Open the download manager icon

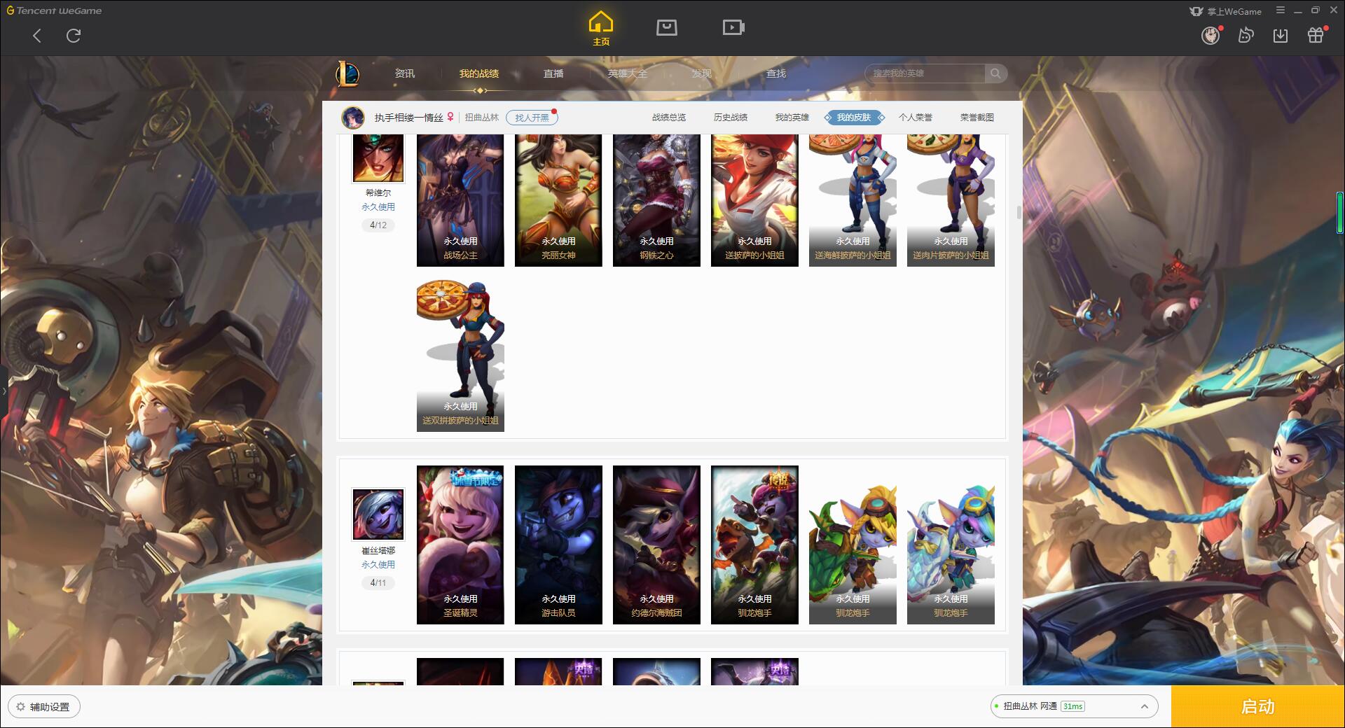(1281, 35)
